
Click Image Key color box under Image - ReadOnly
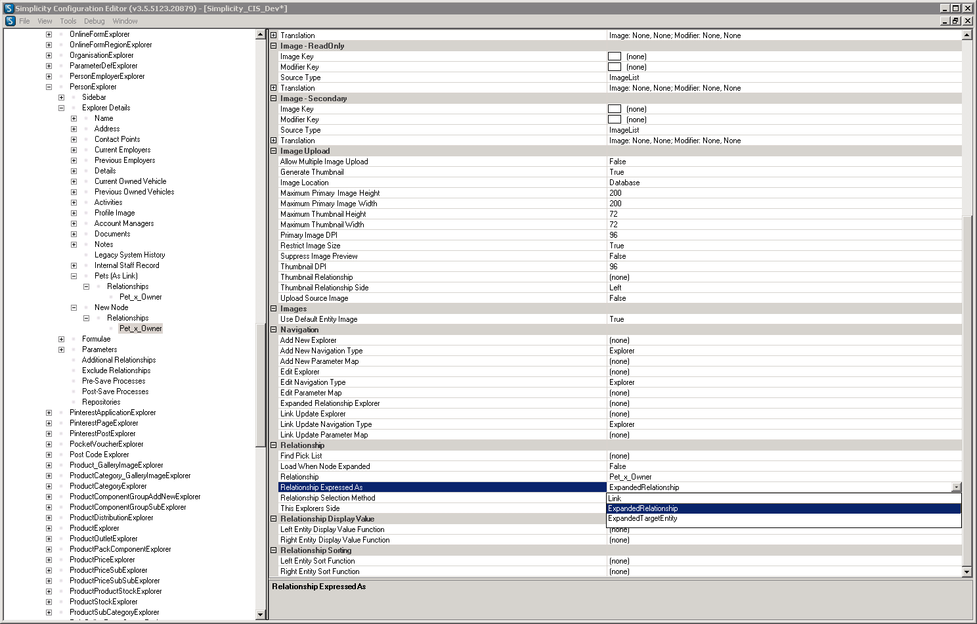click(615, 56)
